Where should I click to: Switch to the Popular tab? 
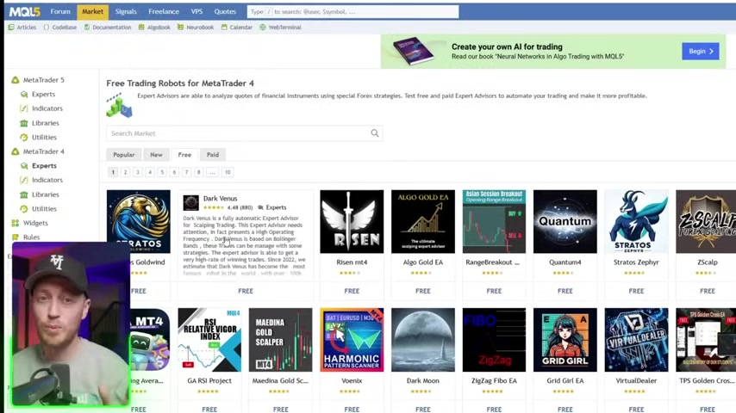[123, 155]
